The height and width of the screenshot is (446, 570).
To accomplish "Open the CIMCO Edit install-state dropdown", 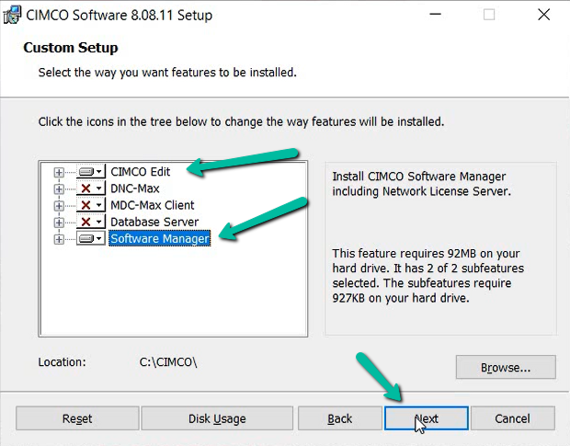I will 91,171.
